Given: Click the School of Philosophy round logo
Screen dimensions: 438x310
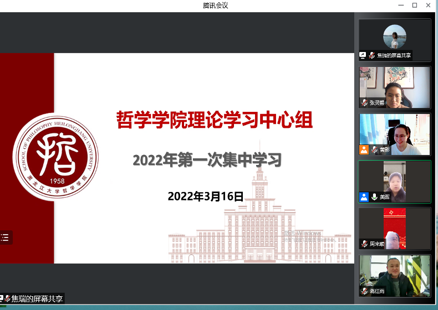Looking at the screenshot, I should click(x=55, y=157).
